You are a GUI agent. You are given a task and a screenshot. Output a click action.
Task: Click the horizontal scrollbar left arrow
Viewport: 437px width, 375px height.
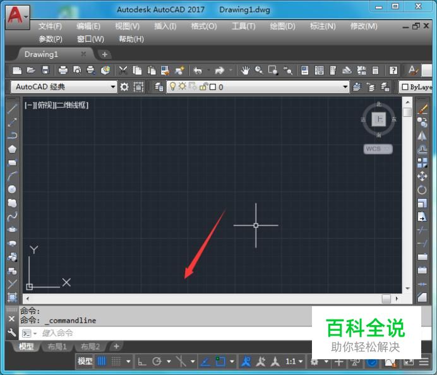(28, 299)
